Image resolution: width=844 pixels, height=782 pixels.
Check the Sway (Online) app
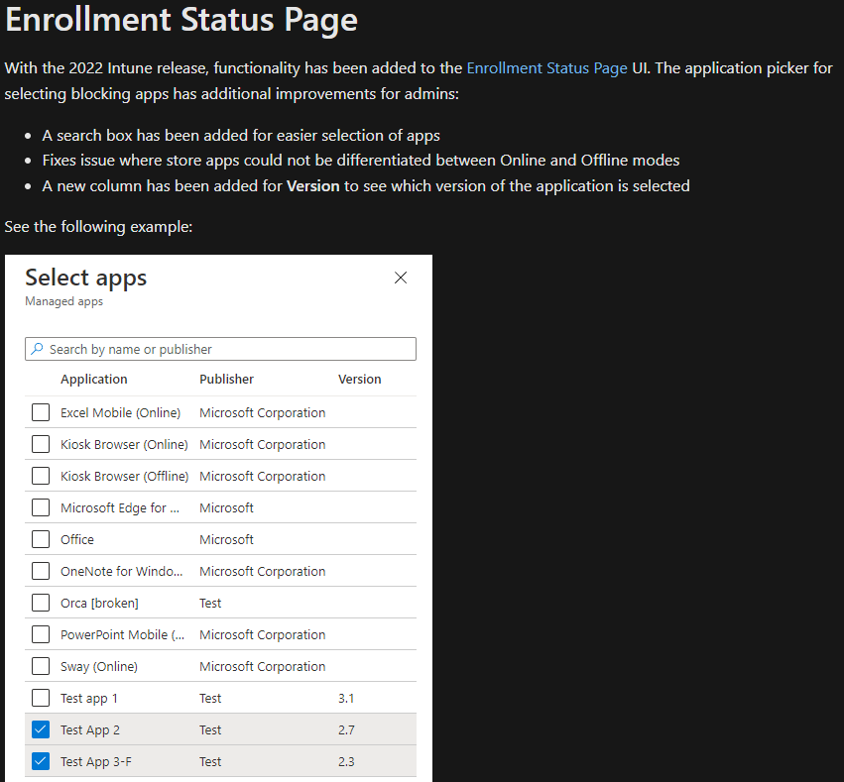39,665
